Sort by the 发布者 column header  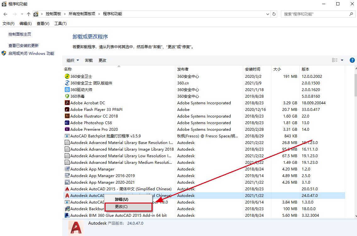[209, 69]
